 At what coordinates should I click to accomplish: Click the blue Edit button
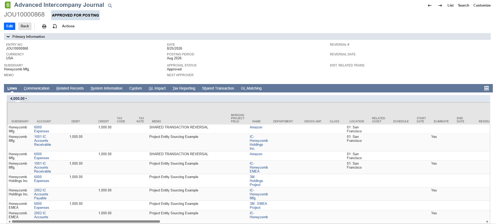[9, 26]
